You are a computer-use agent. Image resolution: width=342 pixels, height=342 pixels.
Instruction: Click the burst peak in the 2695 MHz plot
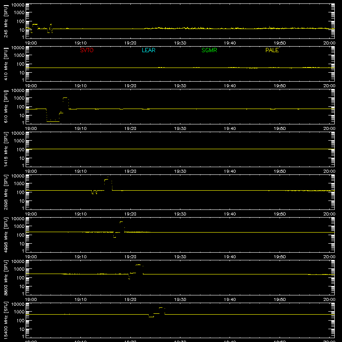tap(106, 180)
